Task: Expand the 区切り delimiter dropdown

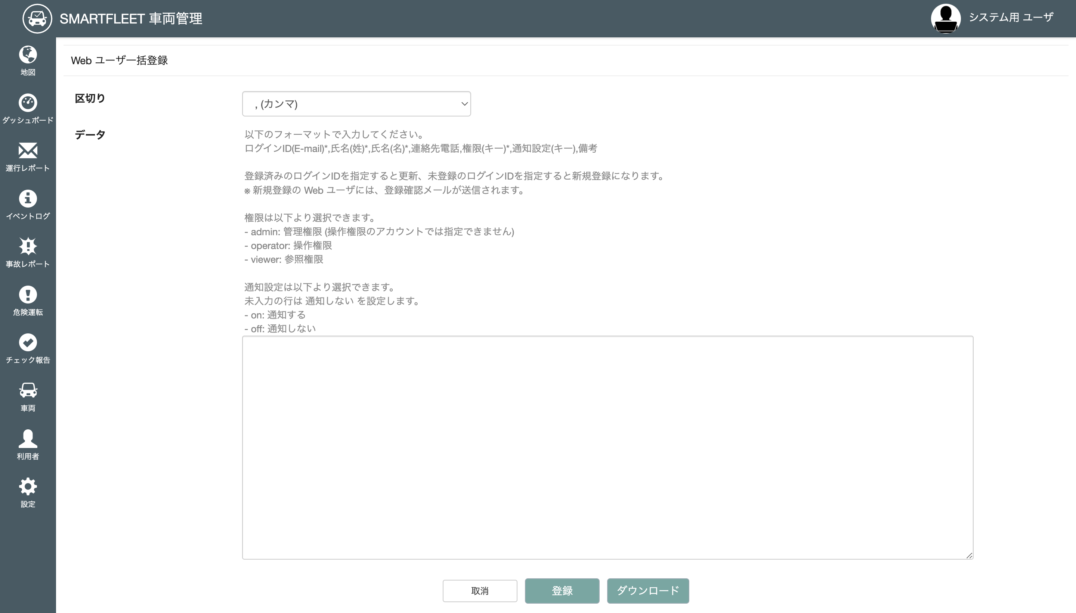Action: tap(356, 104)
